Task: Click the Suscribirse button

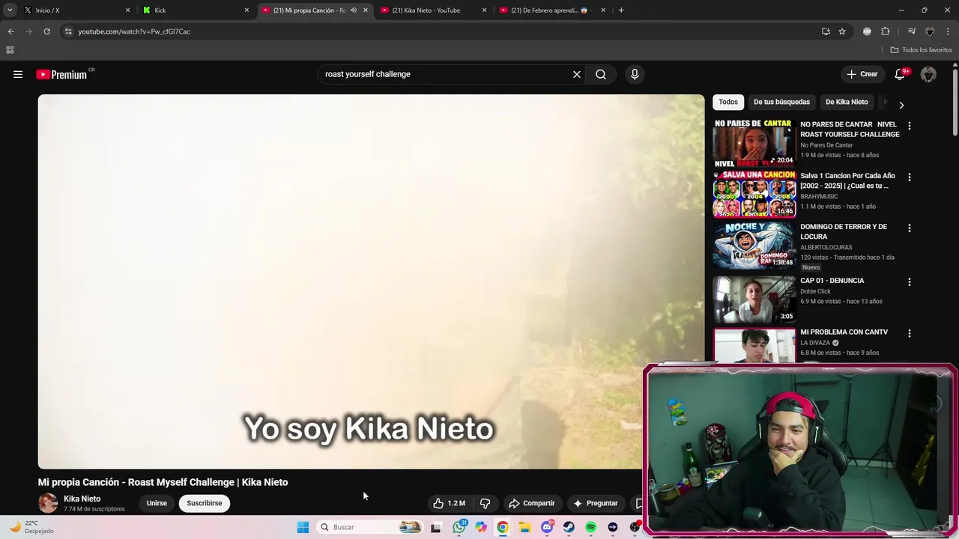Action: pos(205,503)
